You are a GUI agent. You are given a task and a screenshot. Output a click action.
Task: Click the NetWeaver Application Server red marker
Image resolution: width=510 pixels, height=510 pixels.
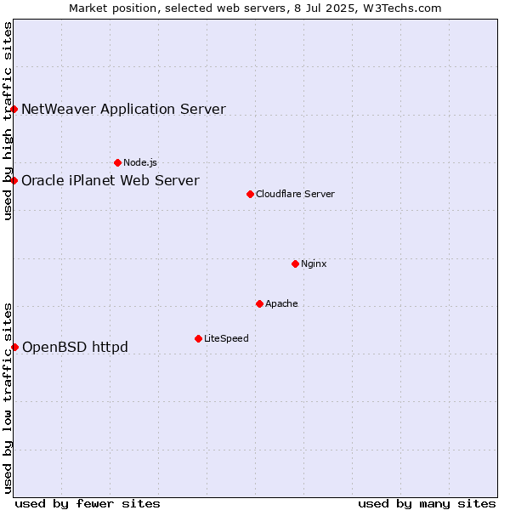(x=14, y=110)
